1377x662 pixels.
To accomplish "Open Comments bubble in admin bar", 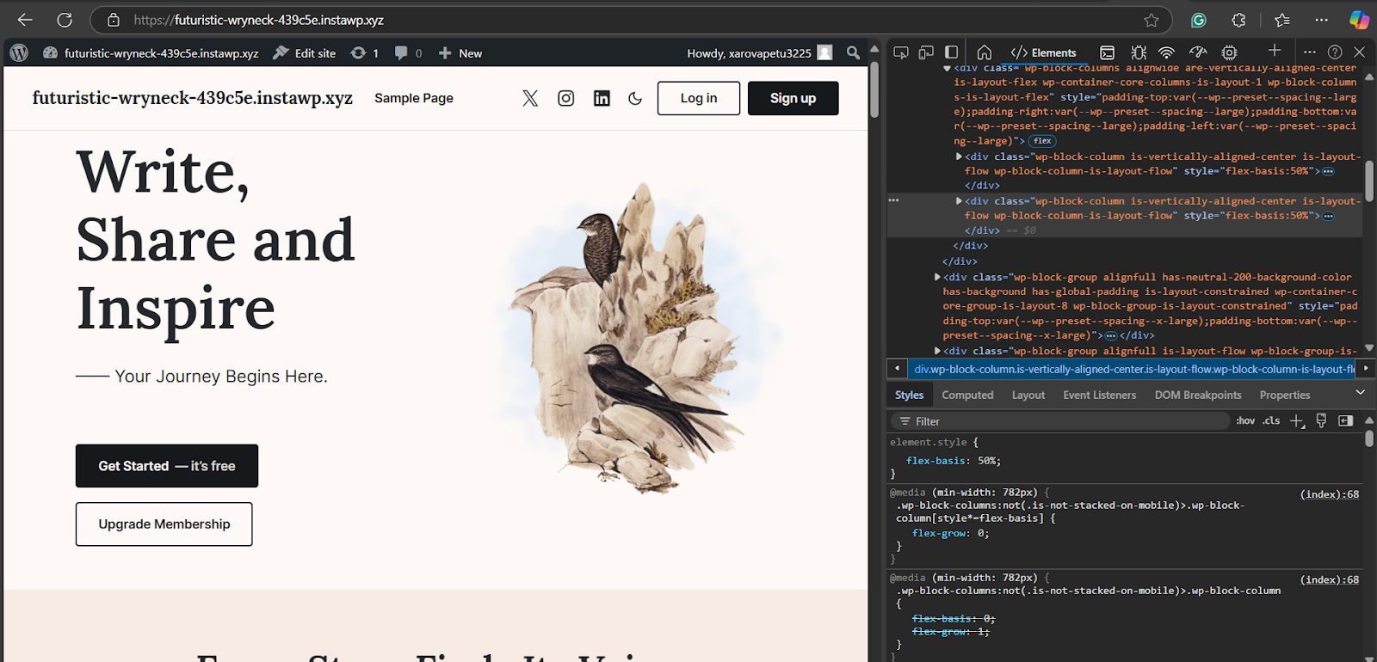I will pos(408,52).
